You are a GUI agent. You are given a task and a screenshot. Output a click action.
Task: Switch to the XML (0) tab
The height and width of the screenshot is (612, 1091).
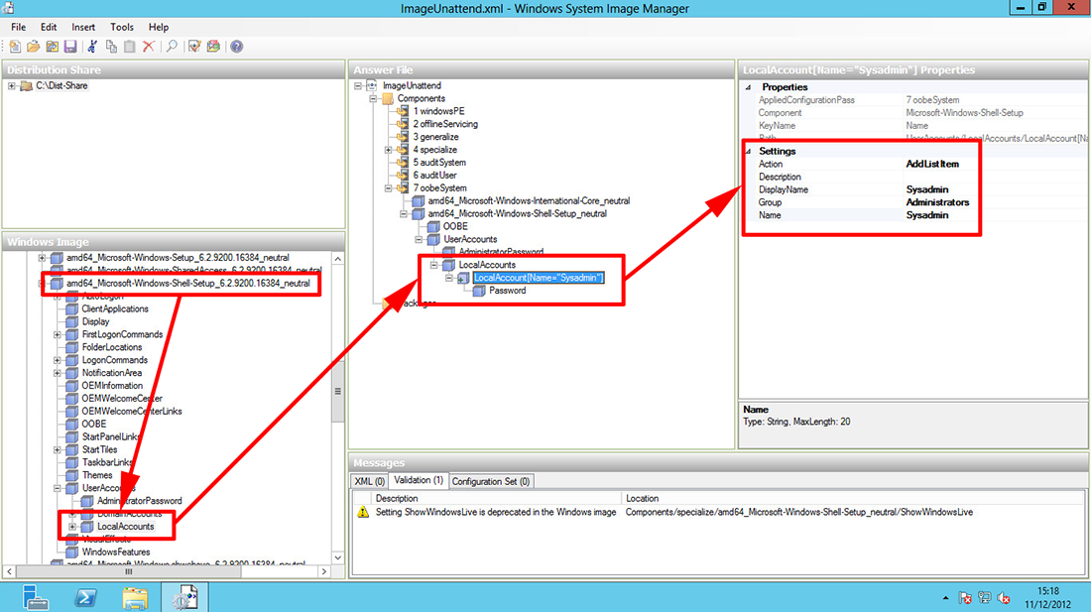[370, 481]
